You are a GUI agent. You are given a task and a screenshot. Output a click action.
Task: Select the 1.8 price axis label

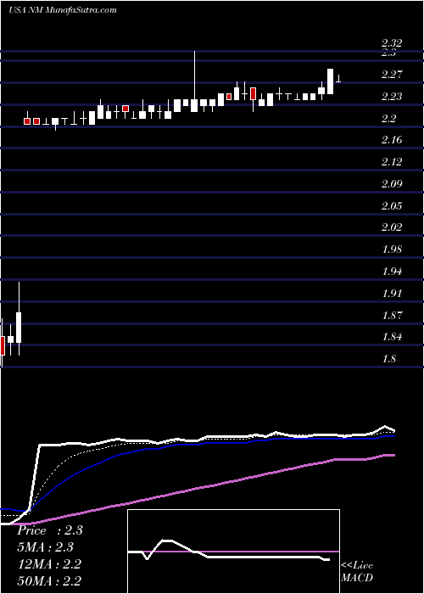point(388,359)
